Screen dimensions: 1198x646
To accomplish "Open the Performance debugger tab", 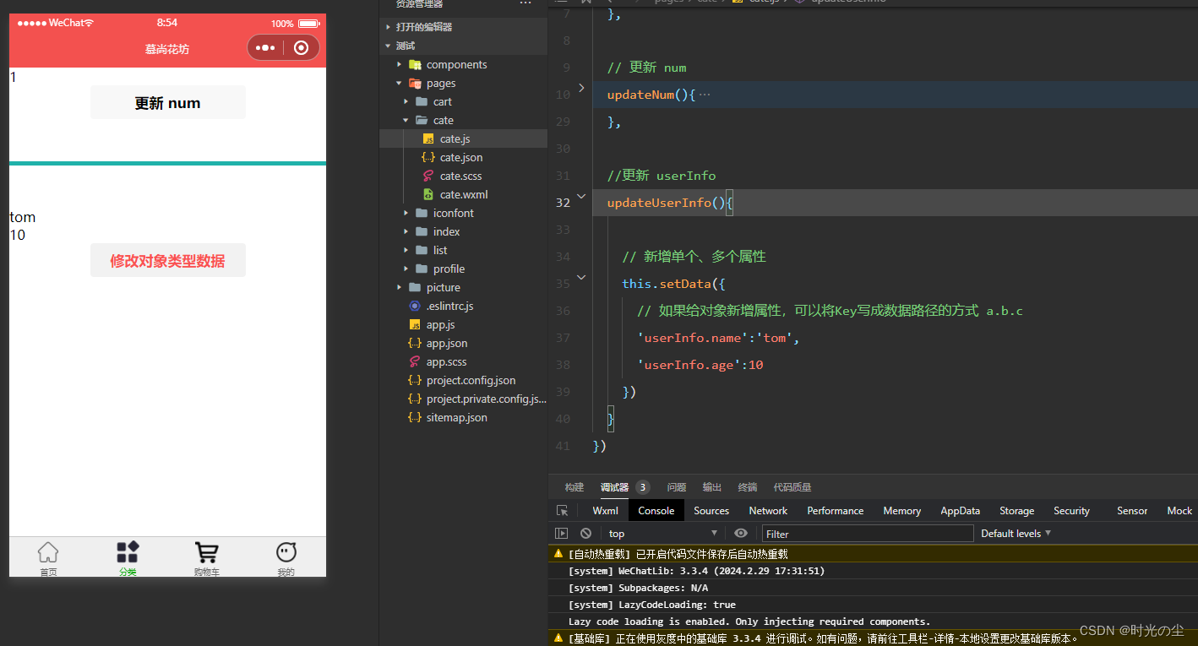I will point(836,511).
